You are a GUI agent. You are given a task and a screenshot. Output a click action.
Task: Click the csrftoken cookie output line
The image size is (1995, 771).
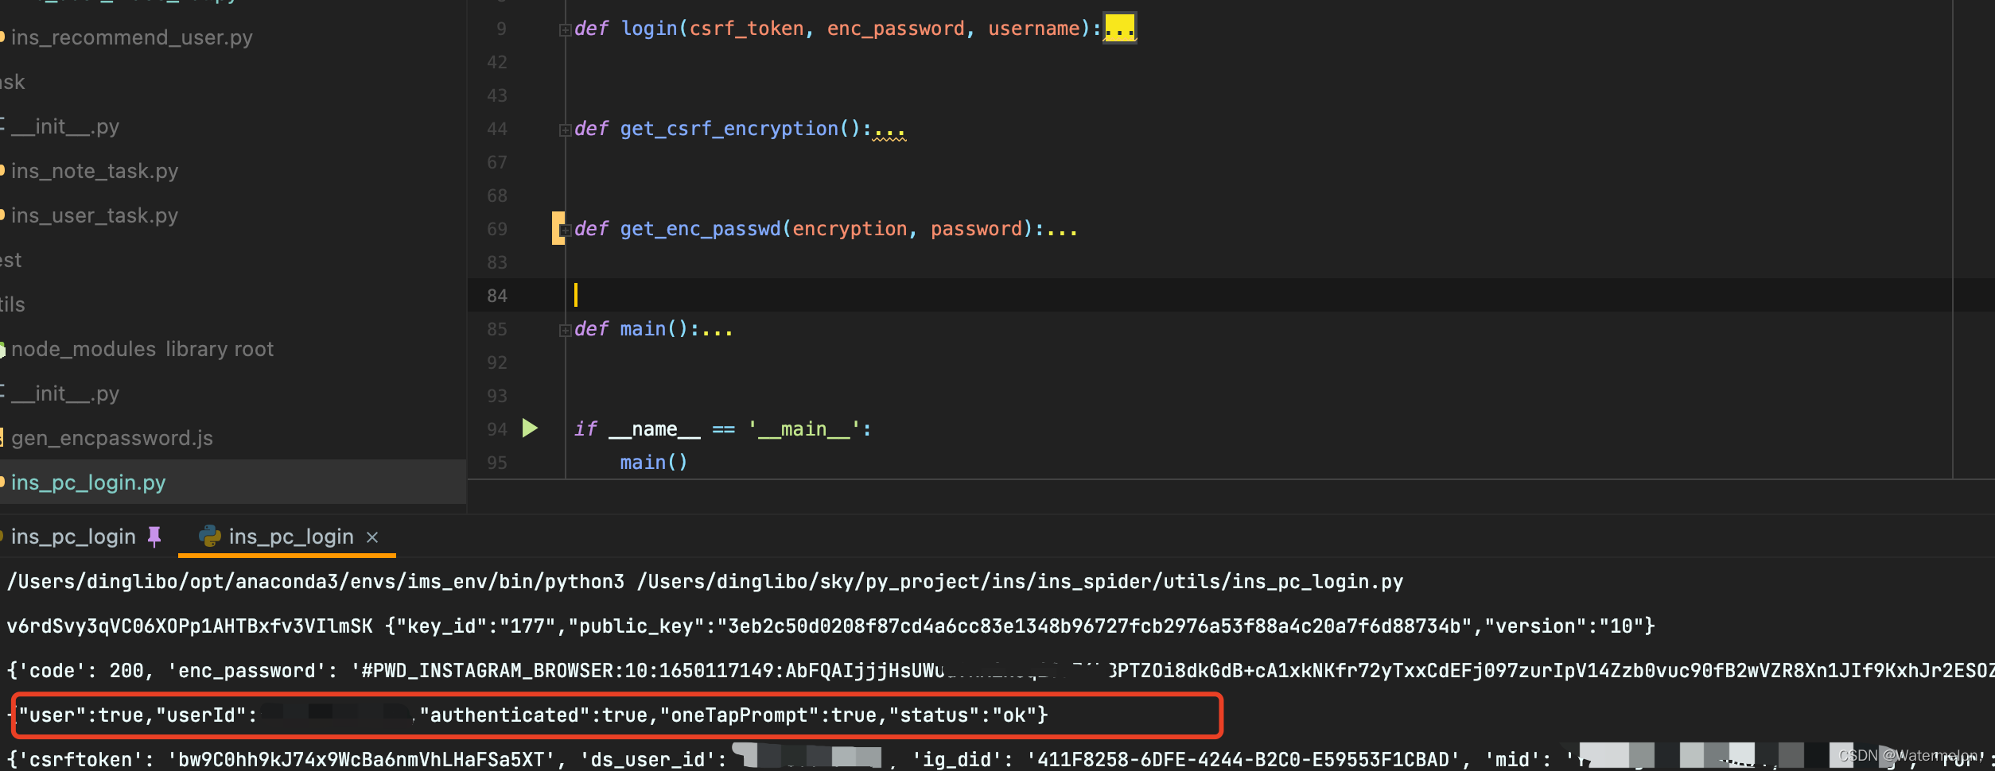1001,759
